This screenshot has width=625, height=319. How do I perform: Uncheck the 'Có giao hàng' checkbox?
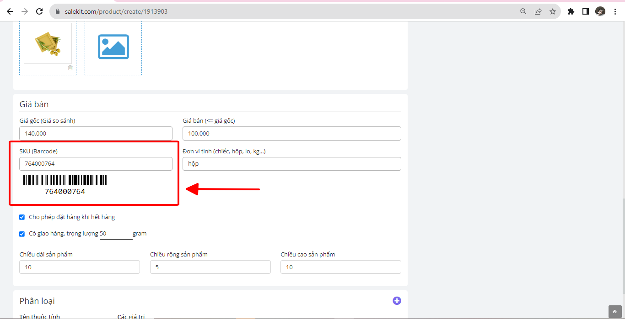[22, 234]
